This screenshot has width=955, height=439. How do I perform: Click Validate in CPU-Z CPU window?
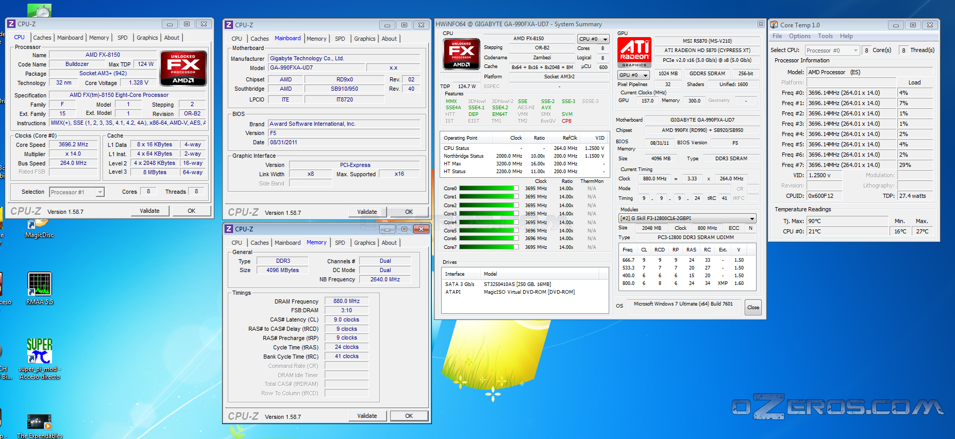tap(149, 211)
